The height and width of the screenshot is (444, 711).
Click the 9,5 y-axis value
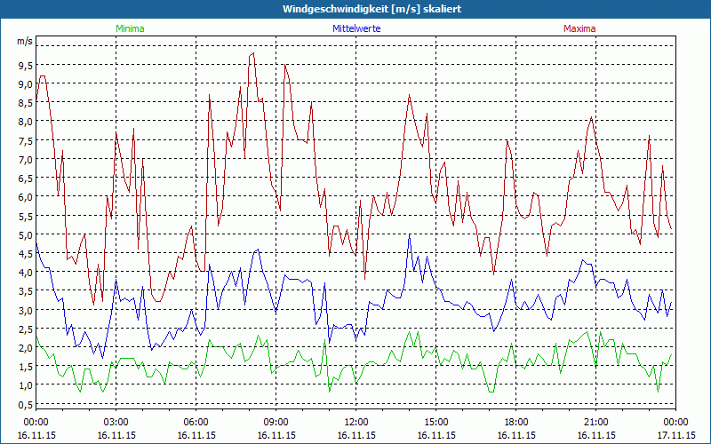[25, 65]
